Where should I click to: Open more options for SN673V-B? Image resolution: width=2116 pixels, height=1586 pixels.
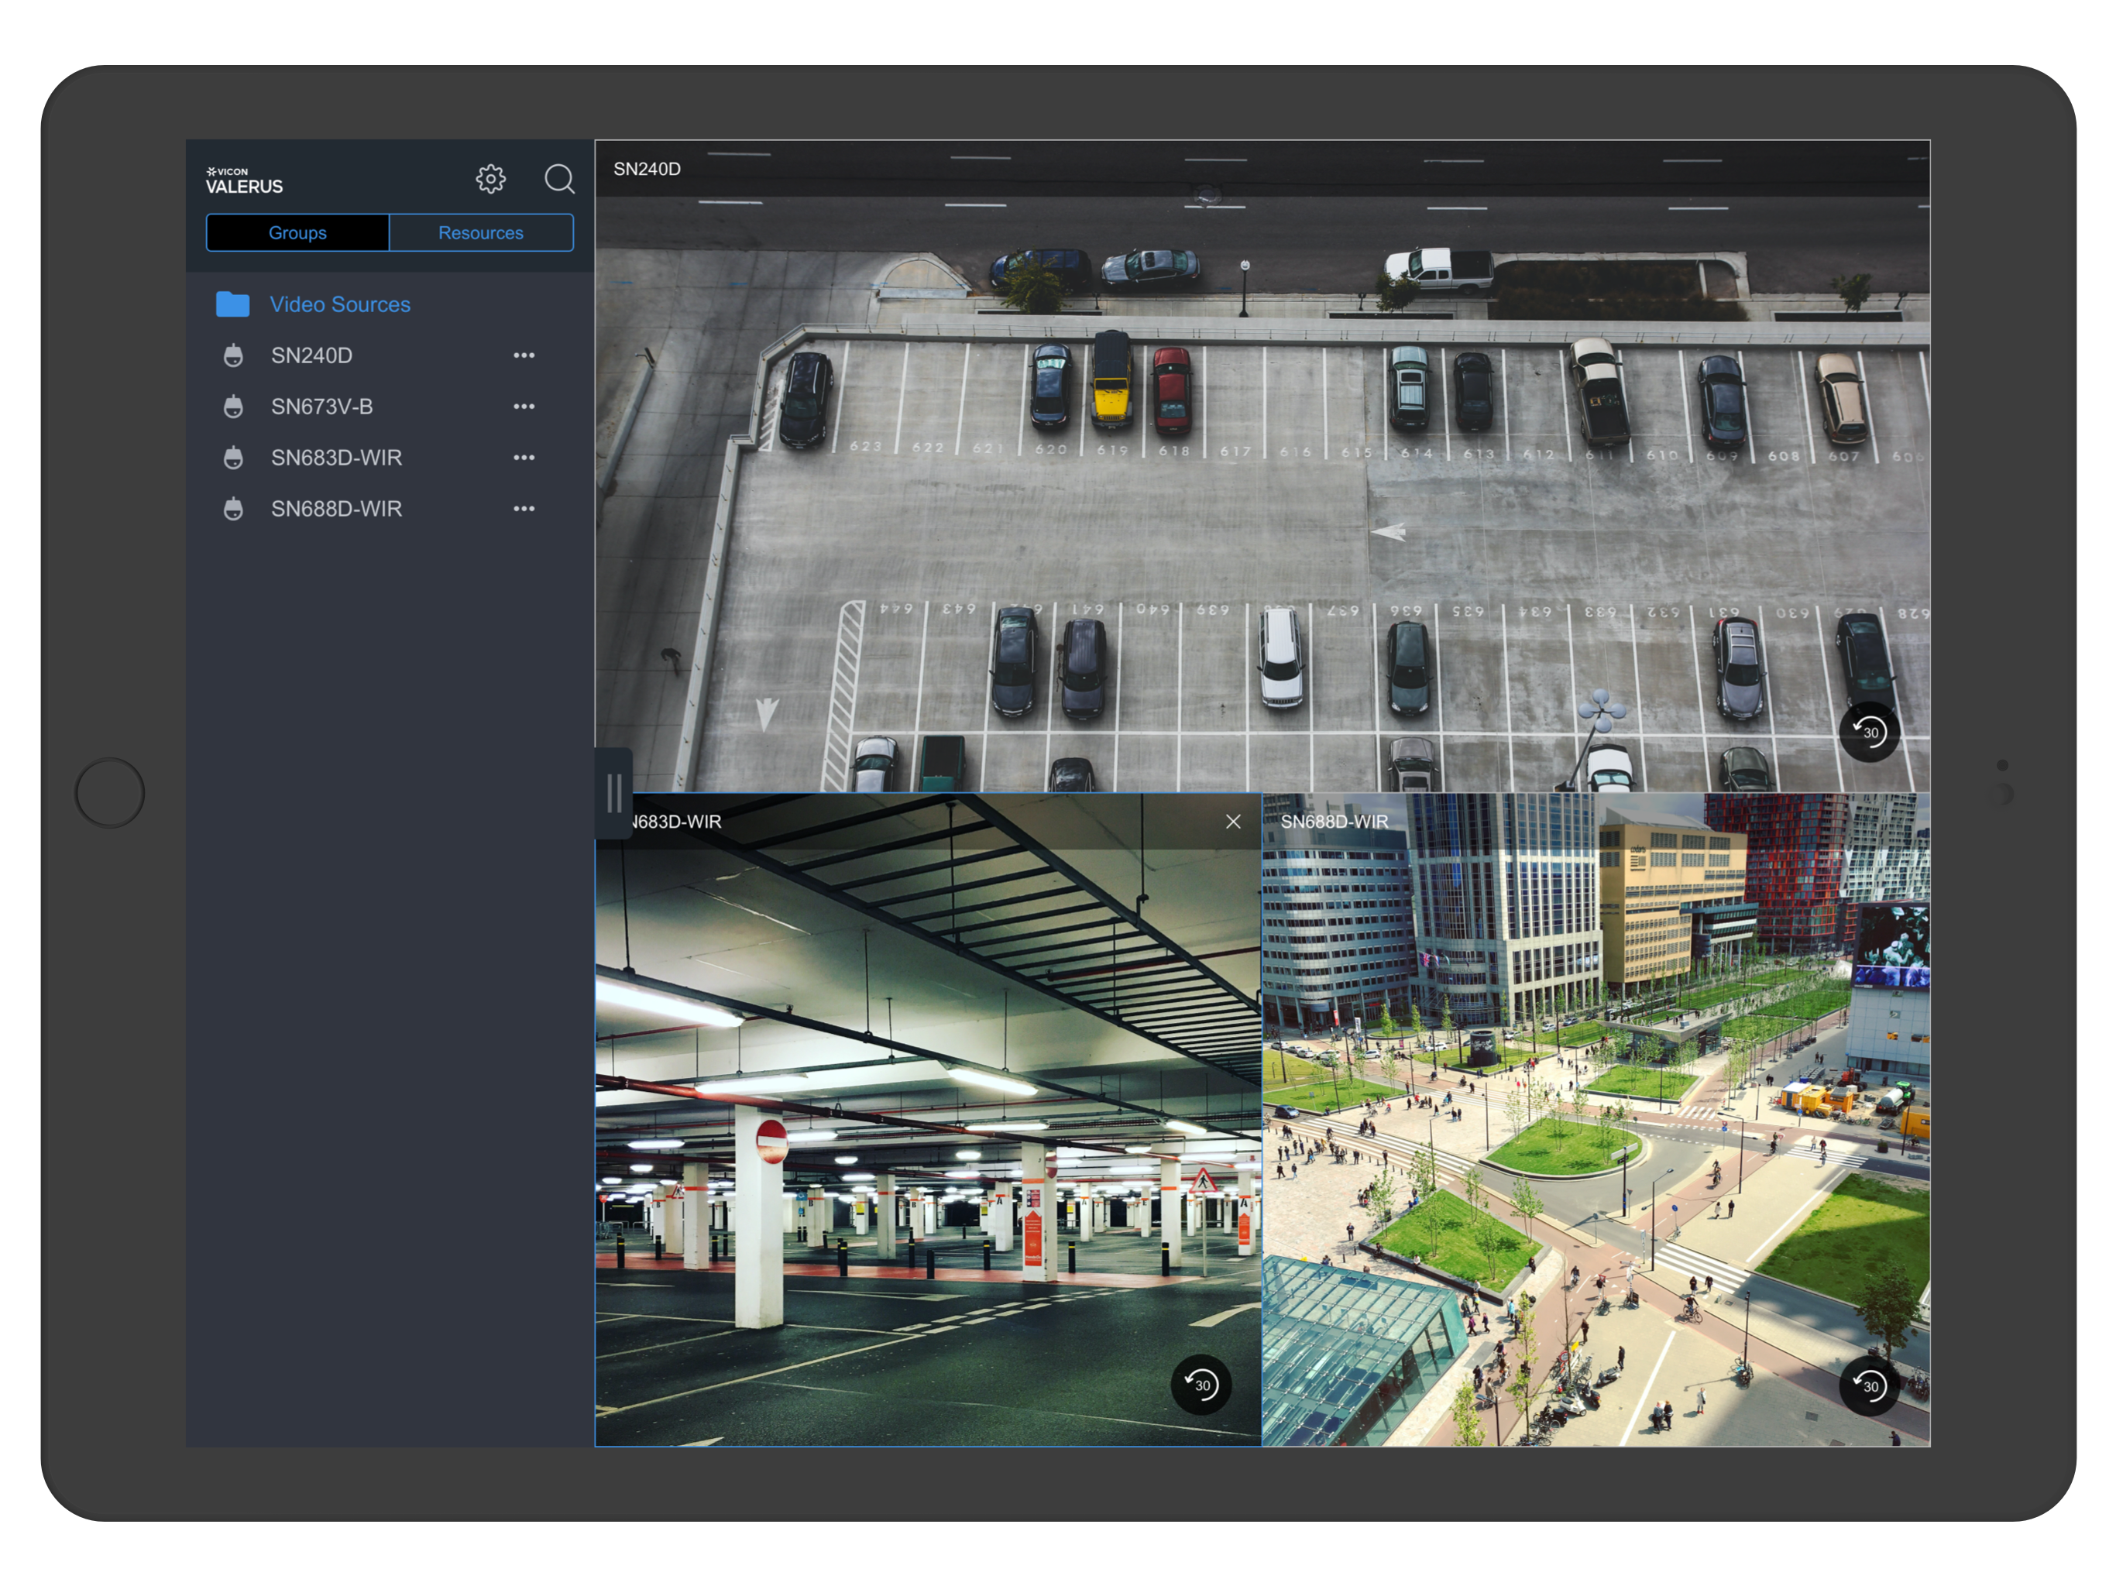coord(524,407)
